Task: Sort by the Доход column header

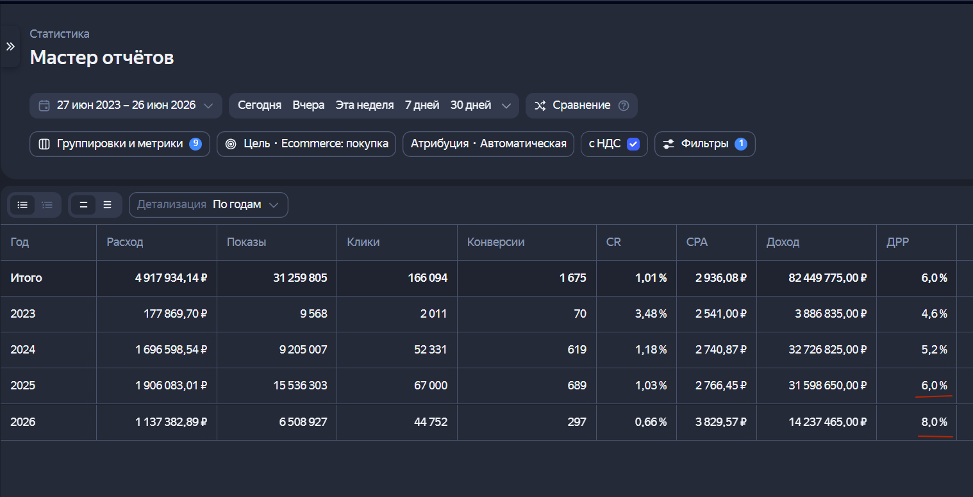Action: click(783, 242)
